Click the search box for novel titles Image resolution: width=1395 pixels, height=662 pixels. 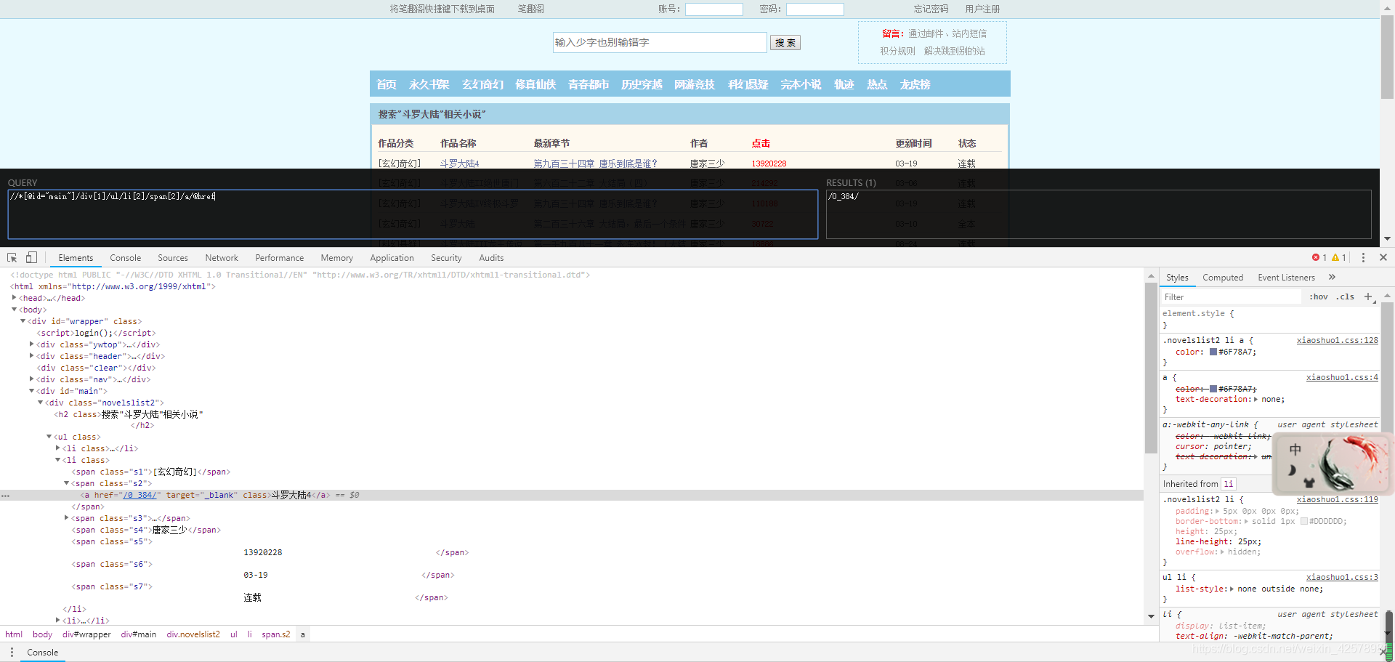660,42
